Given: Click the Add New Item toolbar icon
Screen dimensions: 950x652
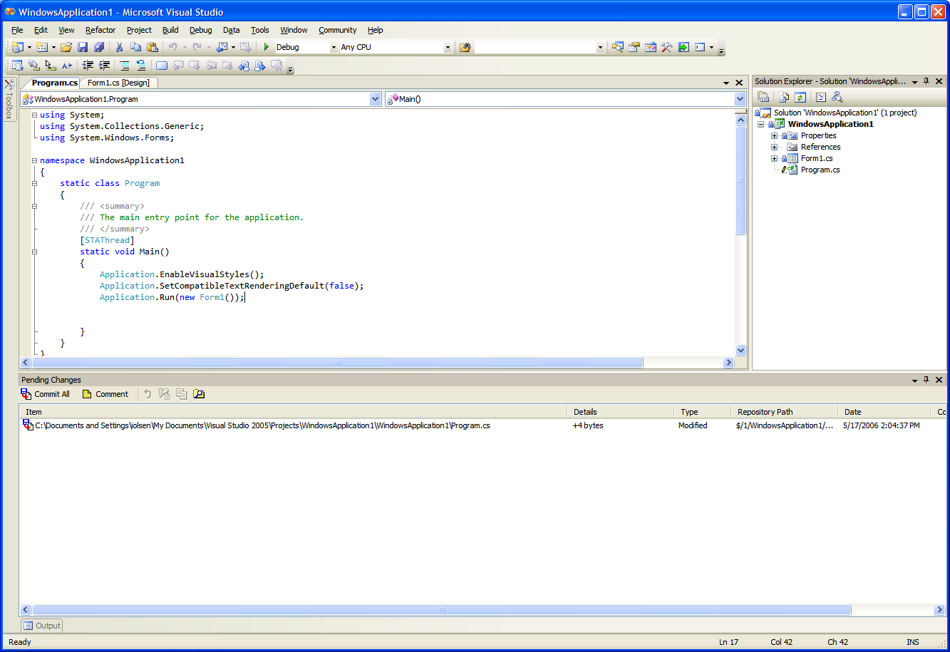Looking at the screenshot, I should coord(41,47).
